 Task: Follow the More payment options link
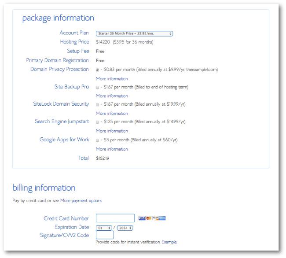(81, 201)
